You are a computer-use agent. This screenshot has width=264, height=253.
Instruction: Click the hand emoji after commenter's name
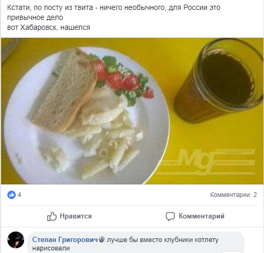pyautogui.click(x=102, y=239)
